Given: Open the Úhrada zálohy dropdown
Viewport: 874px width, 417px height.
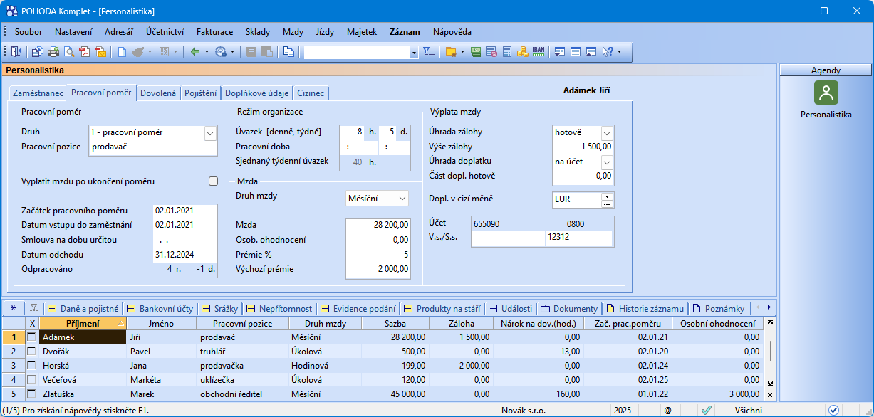Looking at the screenshot, I should click(x=606, y=132).
